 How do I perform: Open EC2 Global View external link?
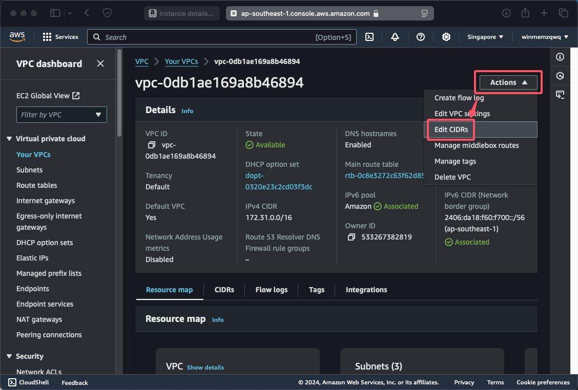tap(48, 96)
